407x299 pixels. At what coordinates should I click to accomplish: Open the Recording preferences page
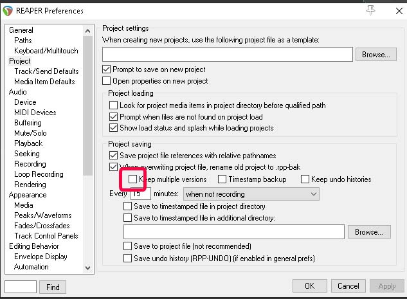tap(30, 164)
